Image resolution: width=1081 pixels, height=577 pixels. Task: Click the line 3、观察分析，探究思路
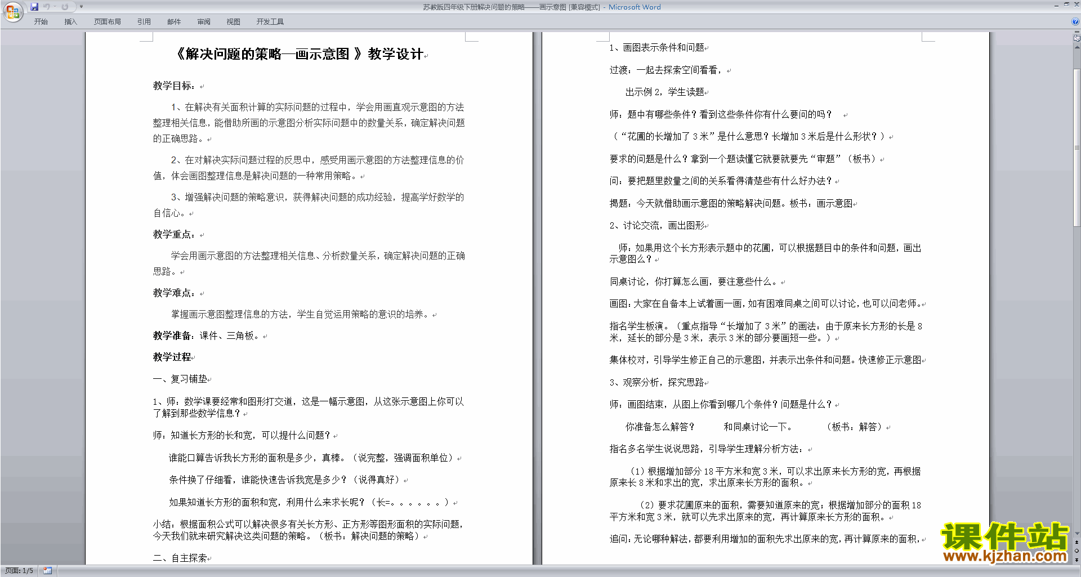tap(656, 382)
